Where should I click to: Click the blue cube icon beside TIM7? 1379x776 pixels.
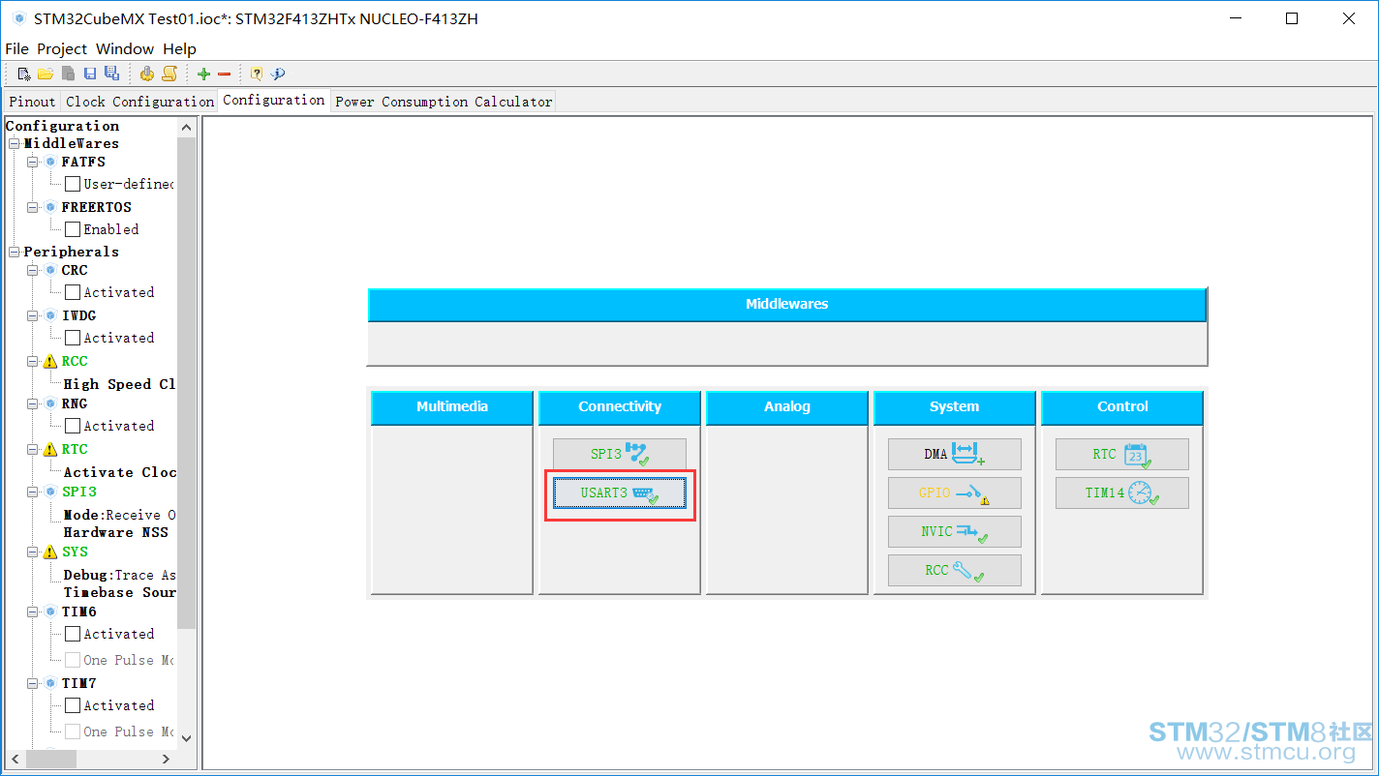pyautogui.click(x=50, y=683)
